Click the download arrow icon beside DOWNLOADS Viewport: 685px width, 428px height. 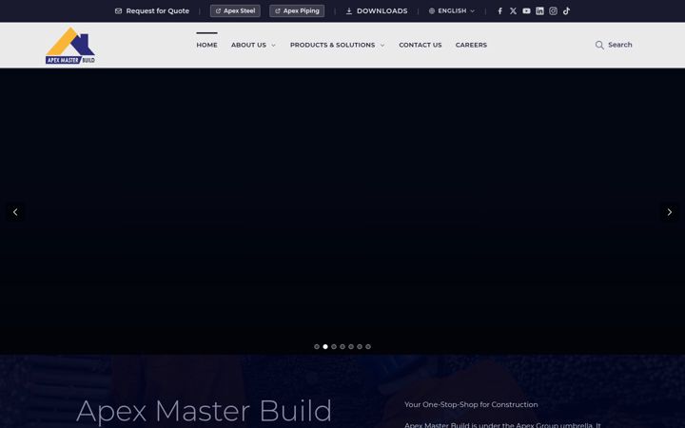pyautogui.click(x=349, y=10)
